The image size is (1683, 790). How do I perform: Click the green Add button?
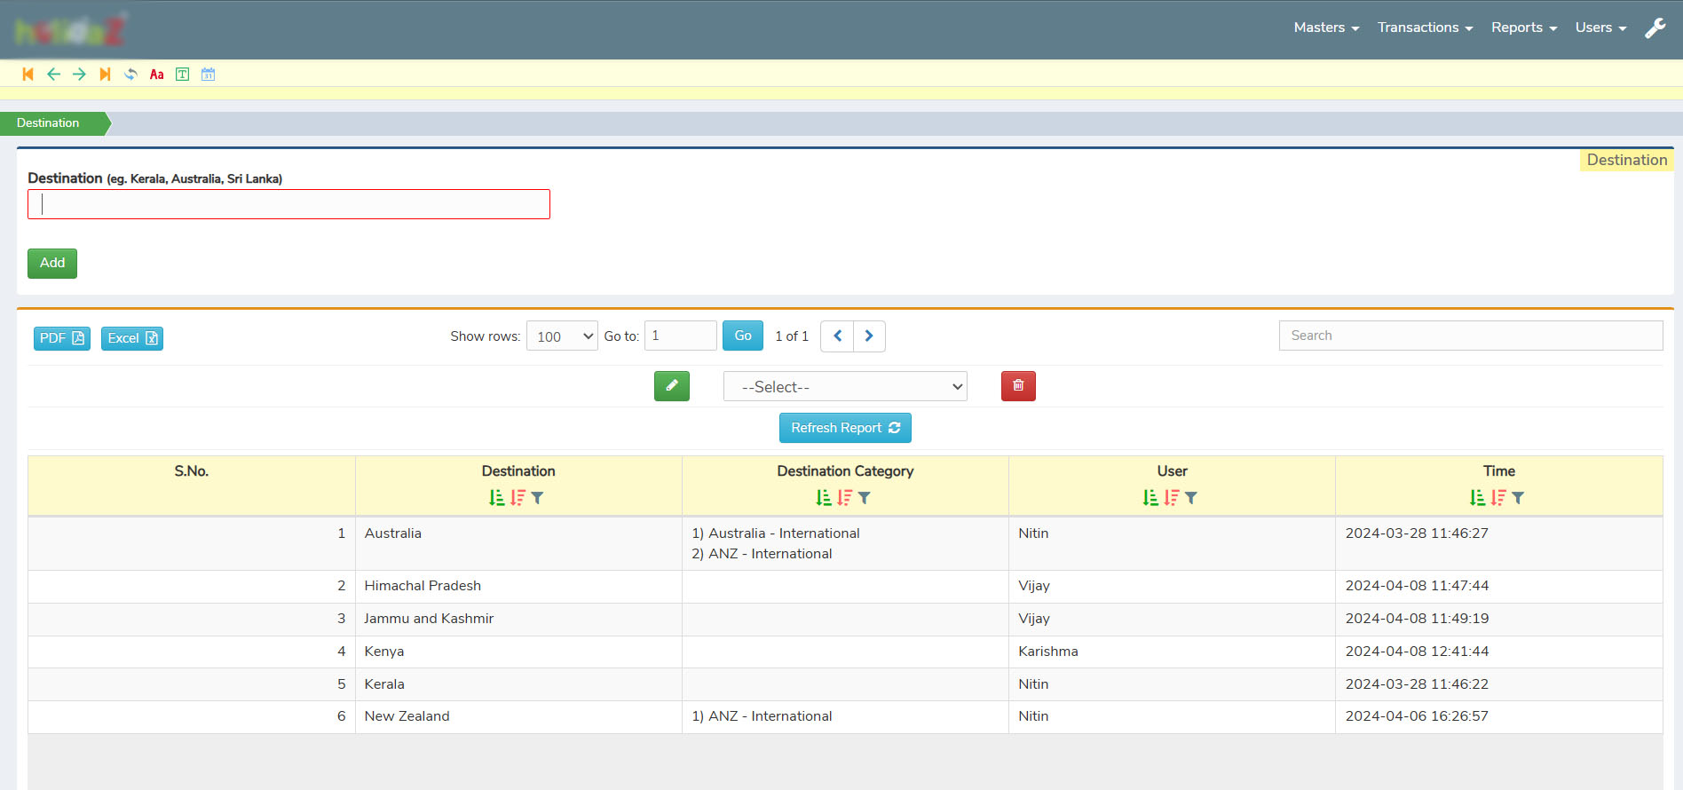pyautogui.click(x=52, y=264)
